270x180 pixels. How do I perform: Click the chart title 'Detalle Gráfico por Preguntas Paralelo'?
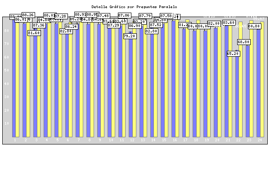click(134, 7)
